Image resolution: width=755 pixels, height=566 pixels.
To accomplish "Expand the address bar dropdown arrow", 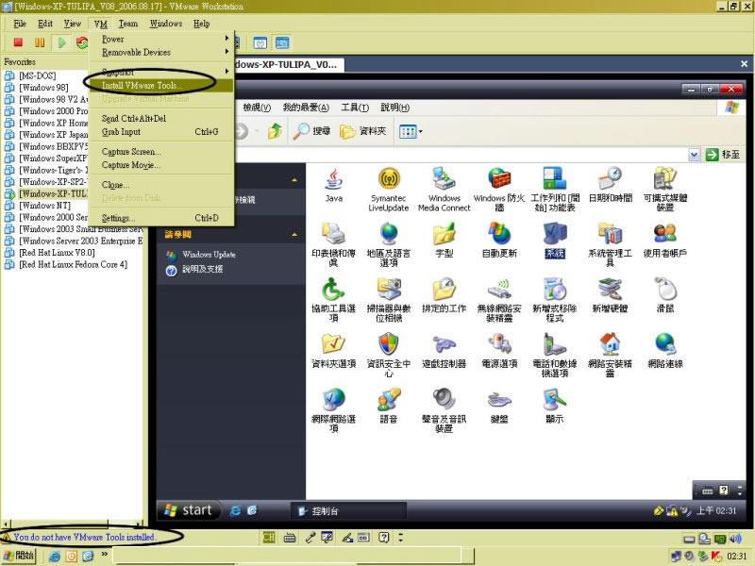I will [694, 155].
